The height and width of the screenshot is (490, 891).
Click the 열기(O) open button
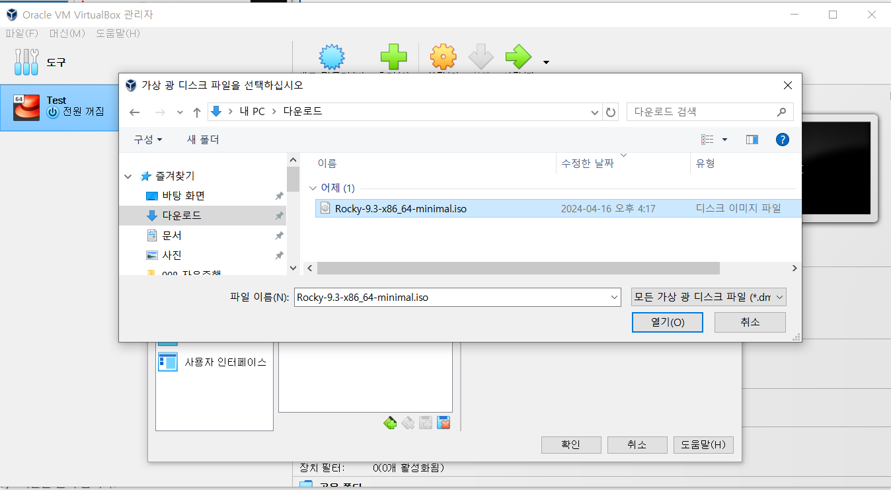pos(668,322)
